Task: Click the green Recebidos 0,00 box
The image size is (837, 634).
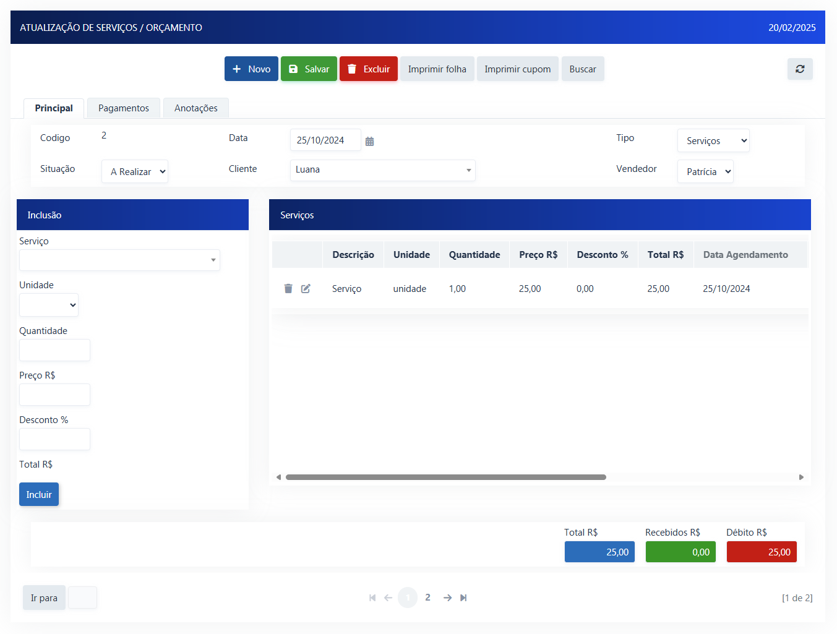Action: click(680, 552)
